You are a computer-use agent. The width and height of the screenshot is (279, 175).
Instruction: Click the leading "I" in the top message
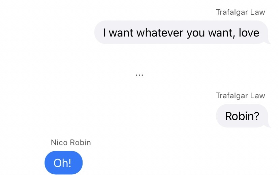[105, 33]
